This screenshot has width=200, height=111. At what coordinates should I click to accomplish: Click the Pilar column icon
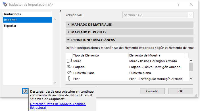(69, 79)
